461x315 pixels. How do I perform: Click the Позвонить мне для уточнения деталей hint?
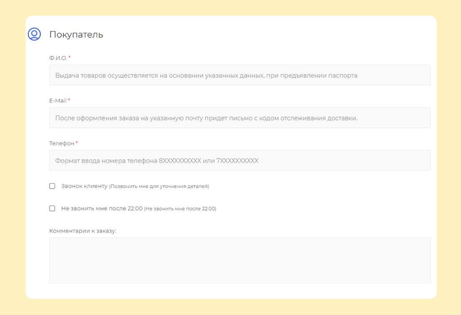[x=159, y=186]
